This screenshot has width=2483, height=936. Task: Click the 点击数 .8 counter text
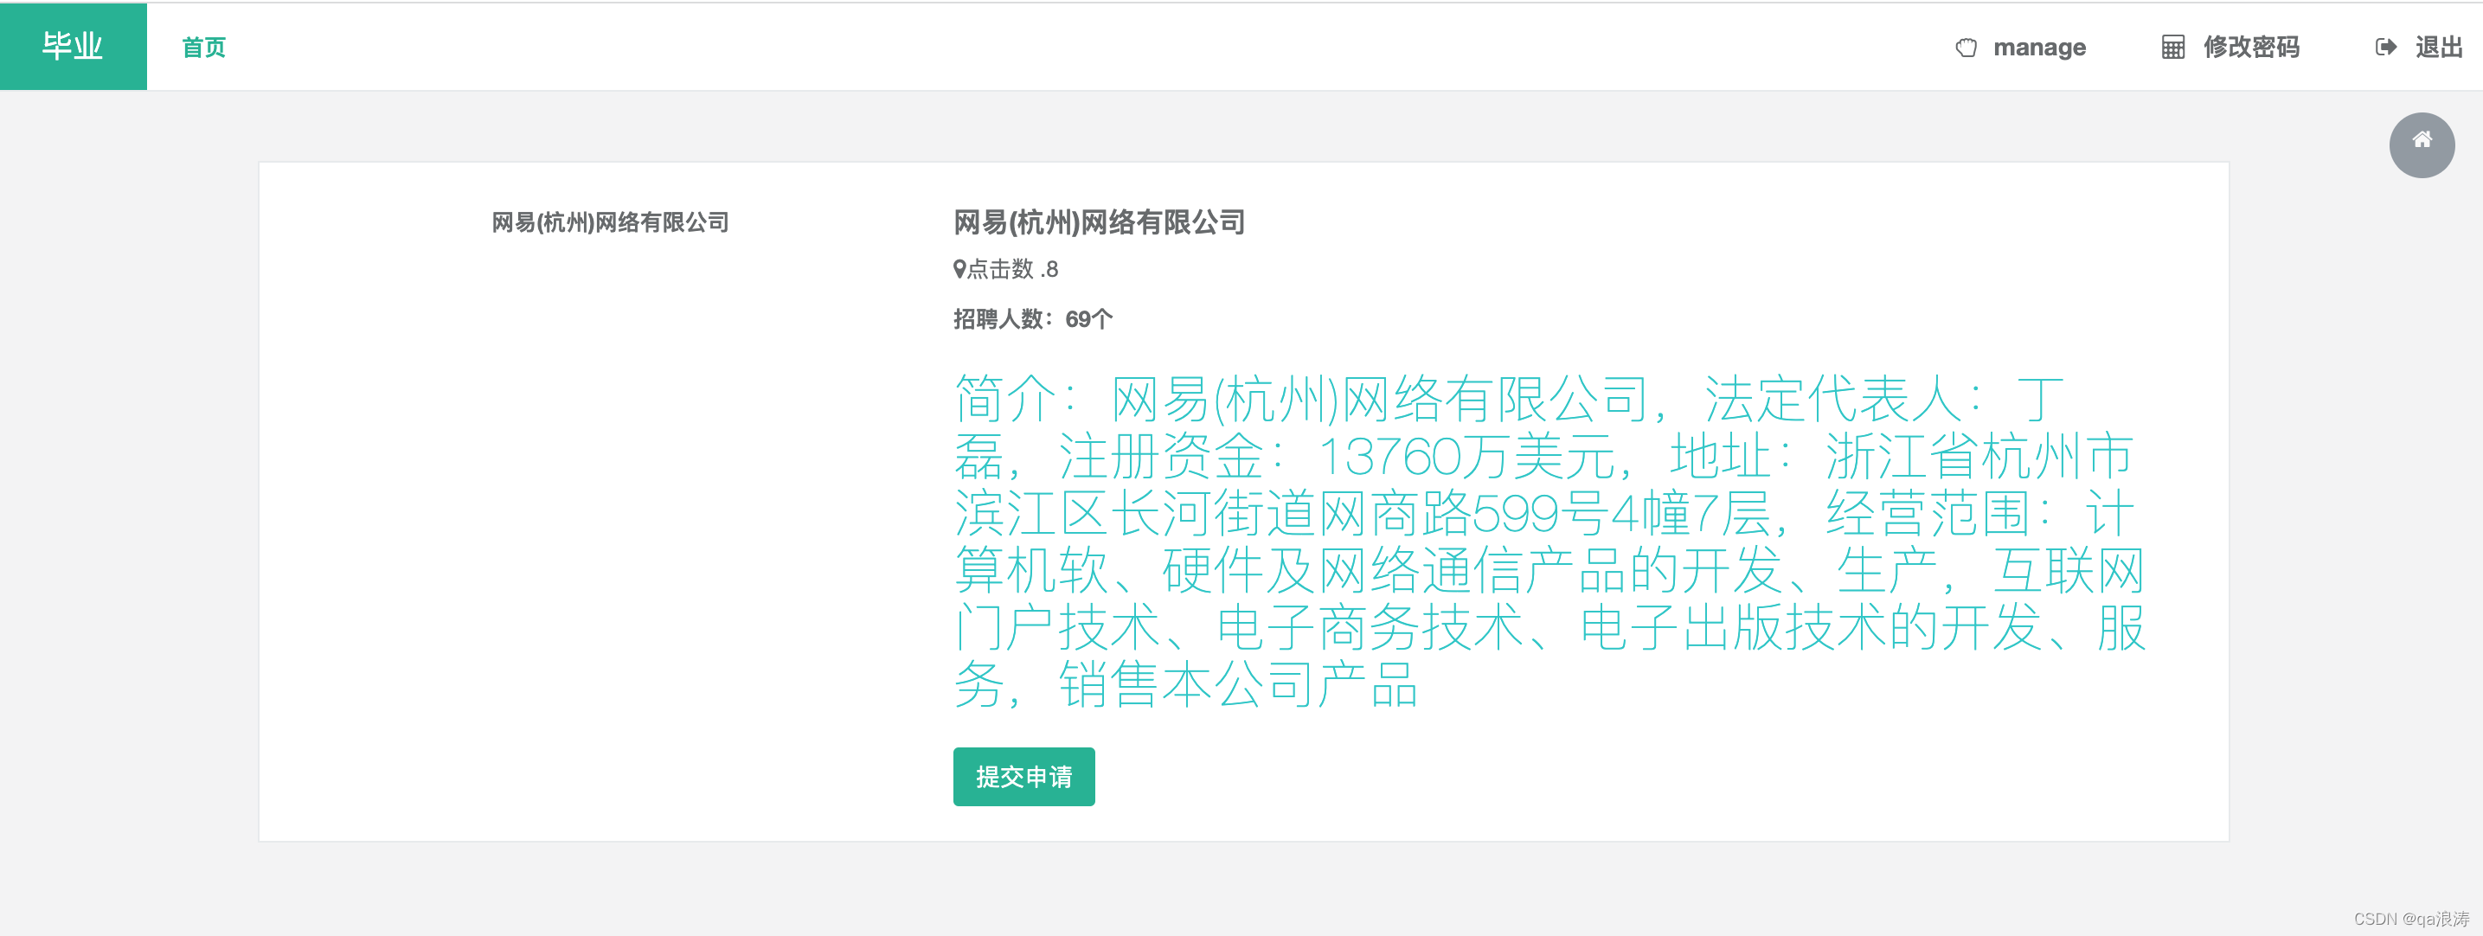pos(1012,269)
